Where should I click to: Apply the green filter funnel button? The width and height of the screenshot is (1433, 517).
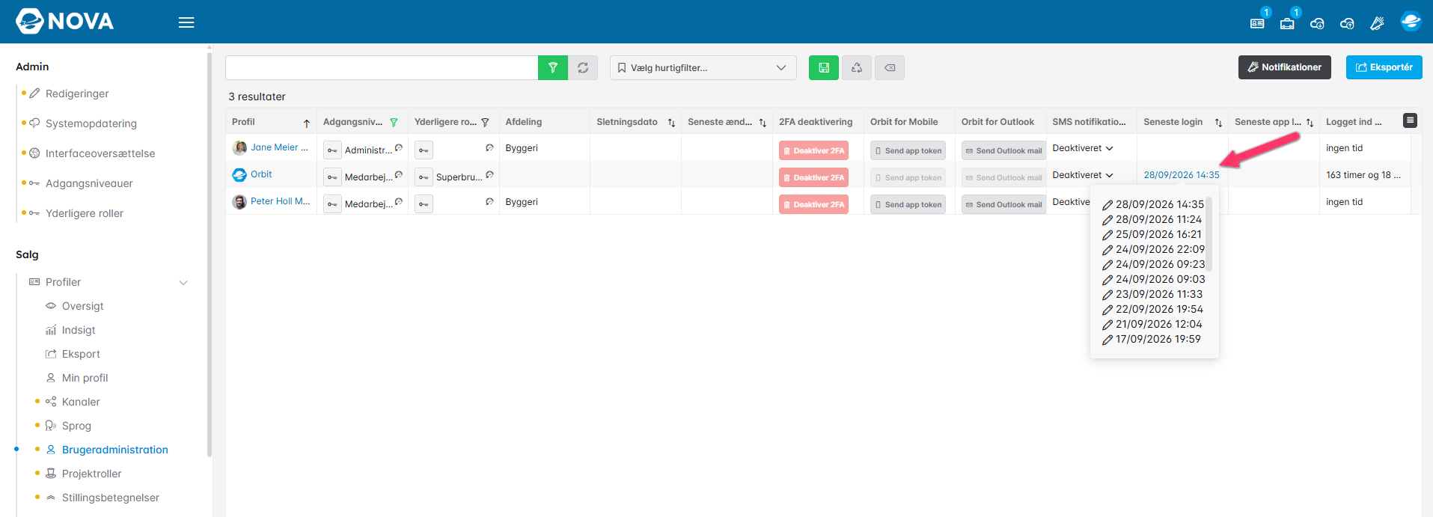pyautogui.click(x=553, y=67)
